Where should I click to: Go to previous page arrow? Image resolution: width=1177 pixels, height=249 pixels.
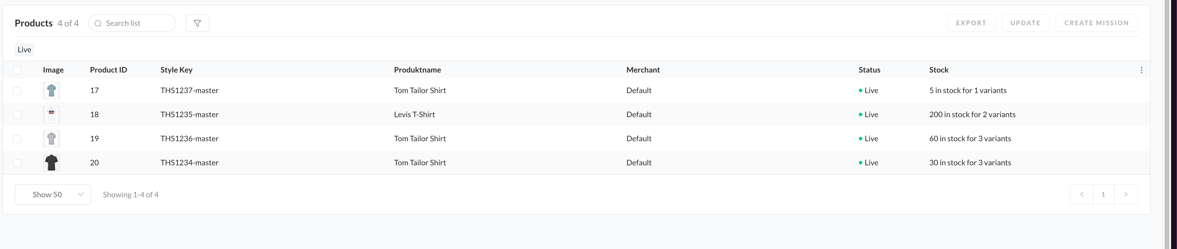tap(1081, 195)
